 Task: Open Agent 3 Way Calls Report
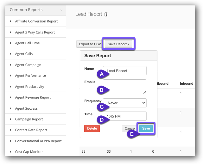35,32
